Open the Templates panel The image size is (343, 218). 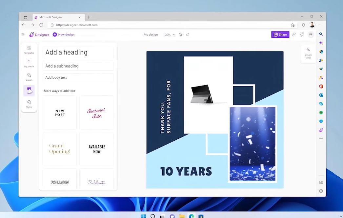29,50
